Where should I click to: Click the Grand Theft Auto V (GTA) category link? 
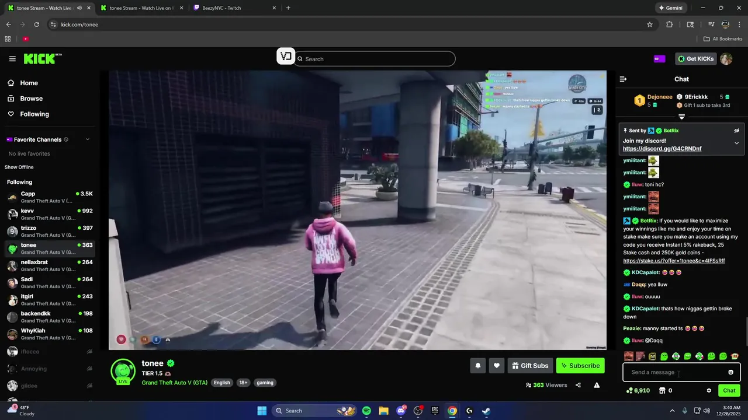pyautogui.click(x=174, y=383)
